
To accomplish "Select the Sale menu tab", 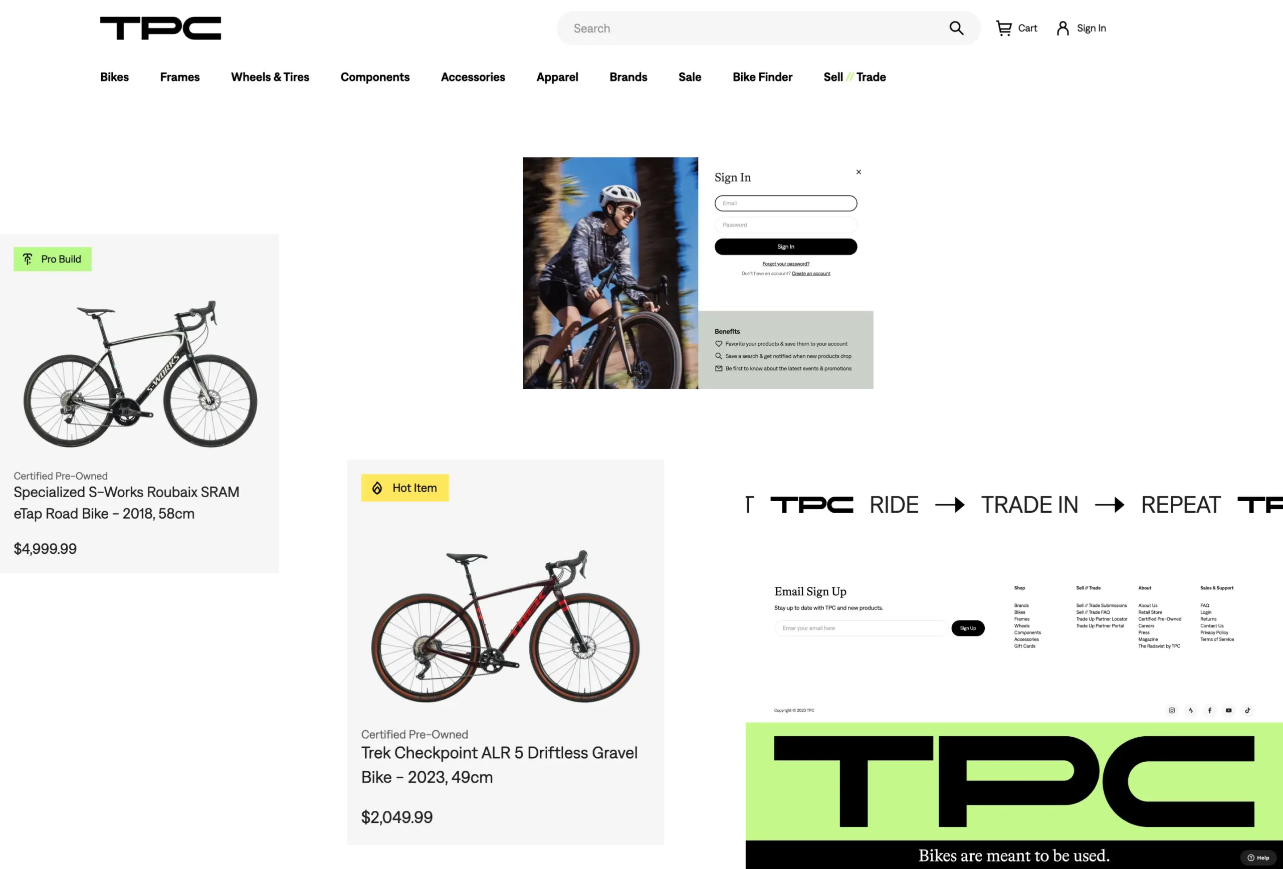I will 690,77.
